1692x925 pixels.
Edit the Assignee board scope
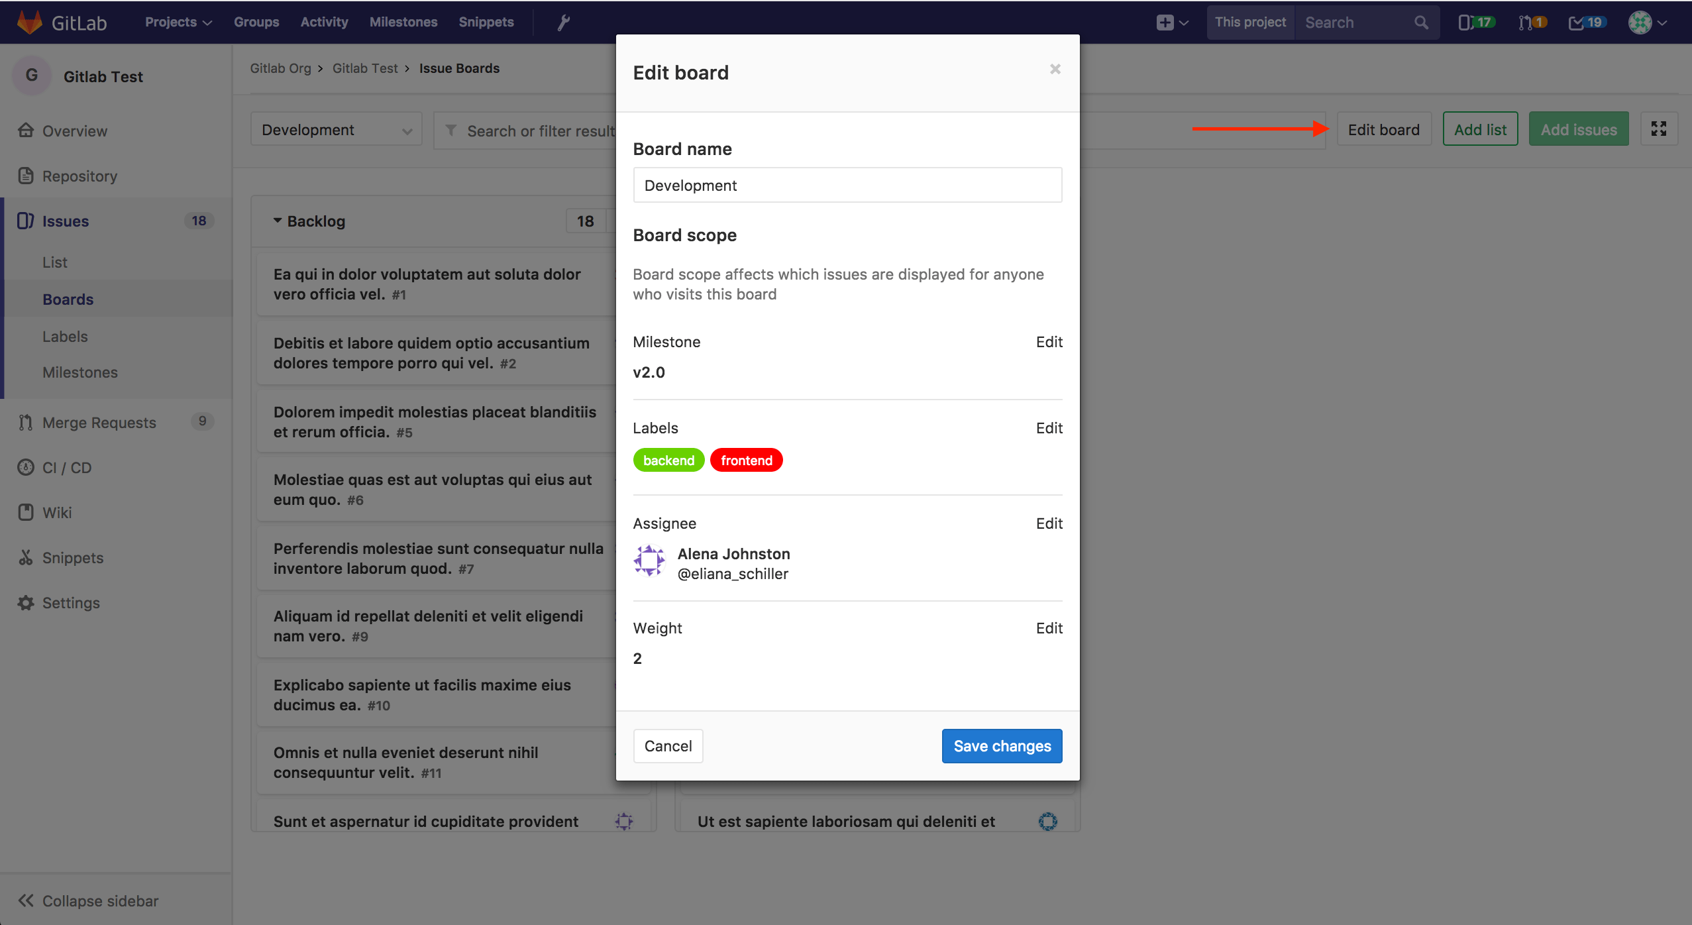click(1047, 523)
